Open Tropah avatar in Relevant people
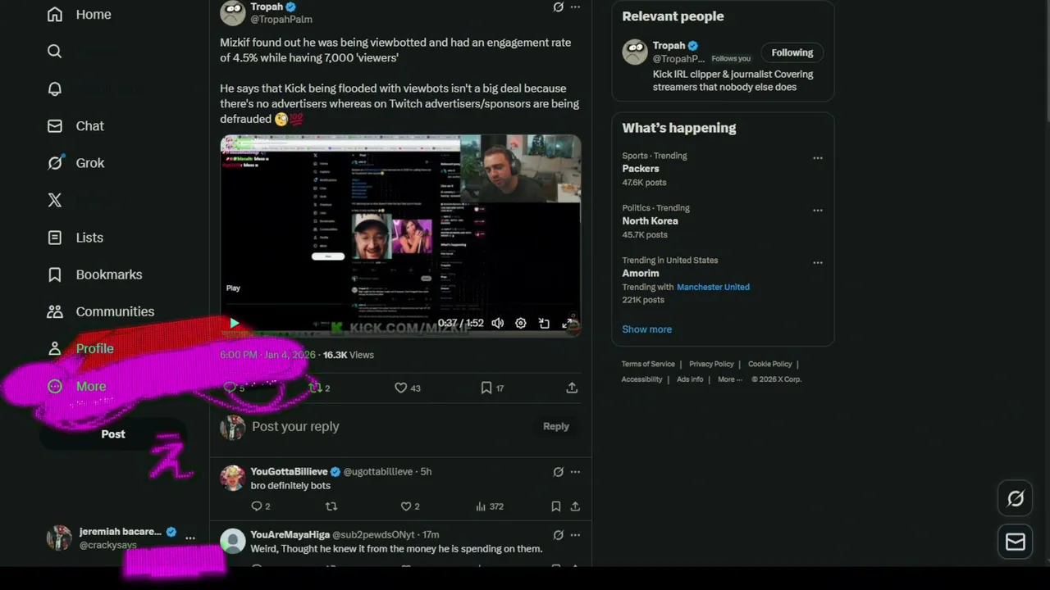The height and width of the screenshot is (590, 1050). coord(635,52)
